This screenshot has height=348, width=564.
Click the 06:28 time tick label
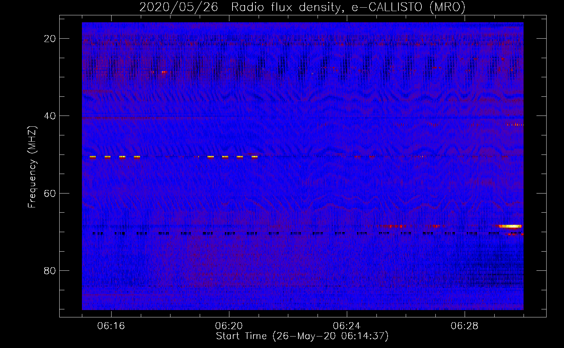[465, 326]
